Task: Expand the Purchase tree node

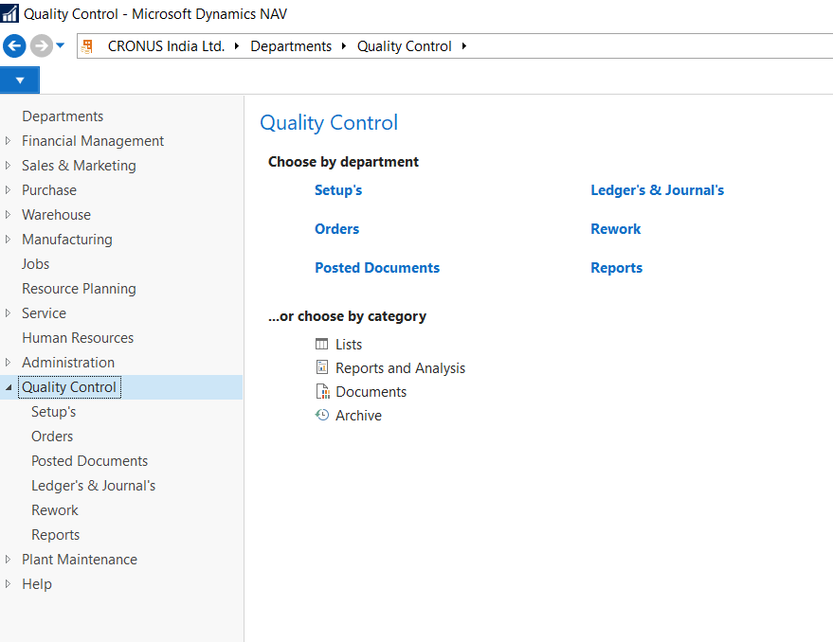Action: point(8,190)
